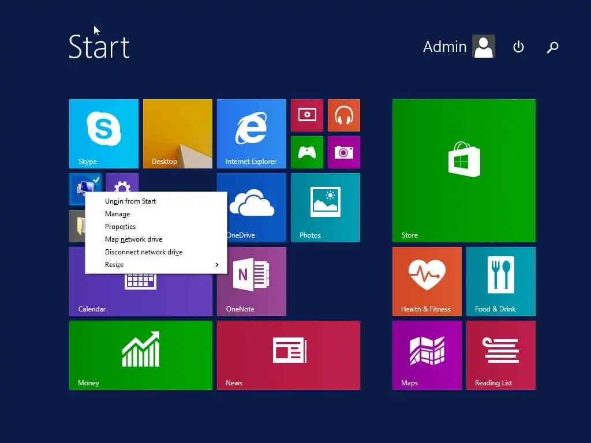
Task: Open the Calendar tile
Action: coord(141,295)
